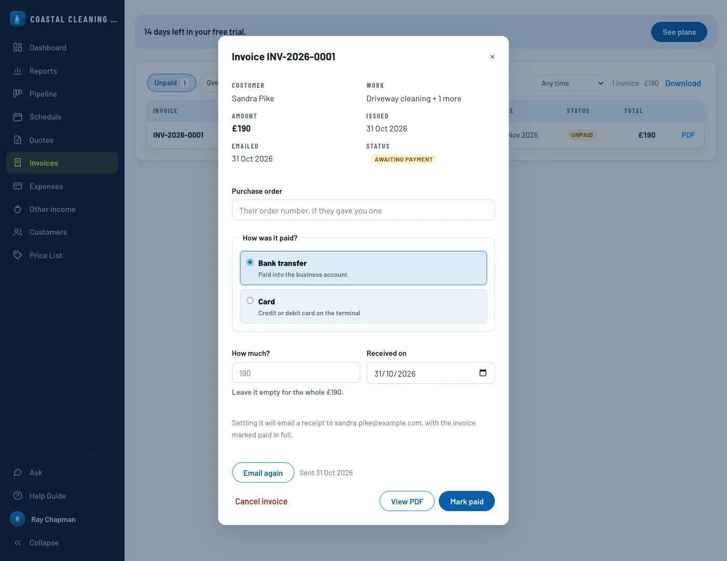Click the Expenses card icon
The width and height of the screenshot is (727, 561).
[18, 186]
